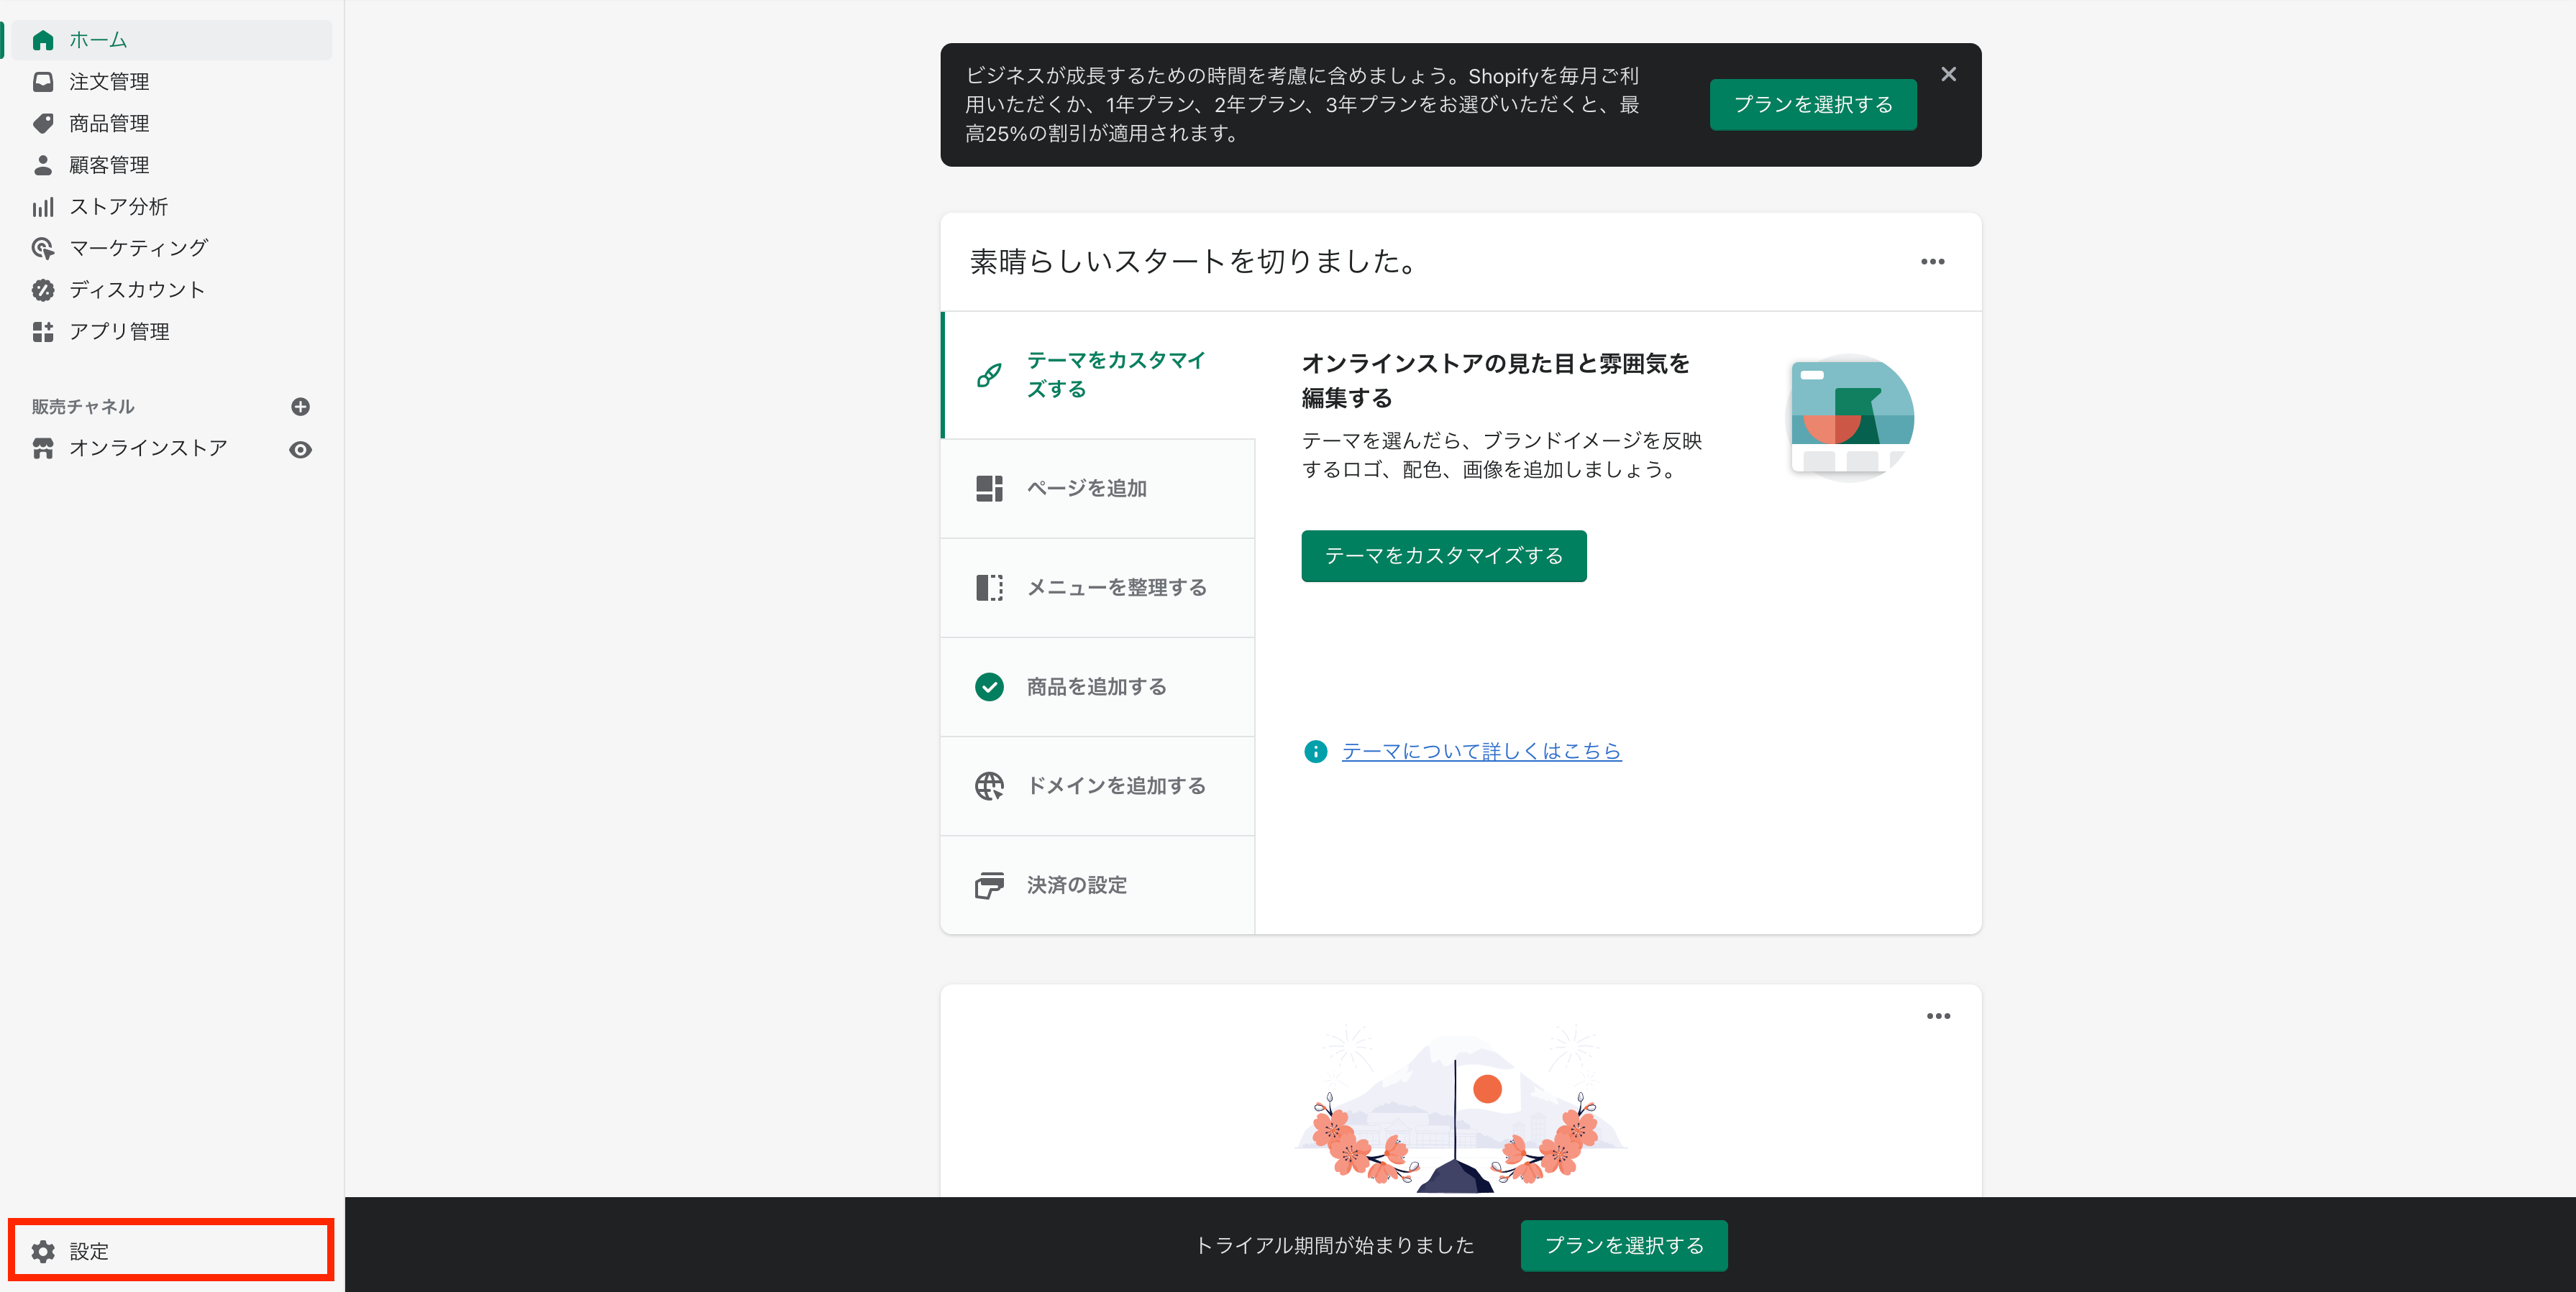Open the テーマについて詳しくはこちら link

[1481, 752]
